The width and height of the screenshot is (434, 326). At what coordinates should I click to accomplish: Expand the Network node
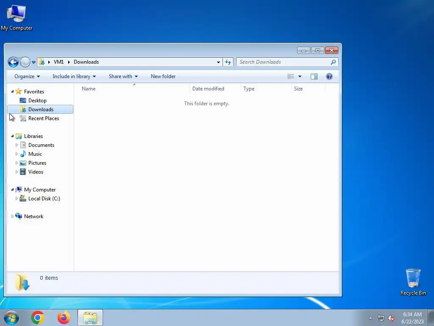[x=12, y=216]
